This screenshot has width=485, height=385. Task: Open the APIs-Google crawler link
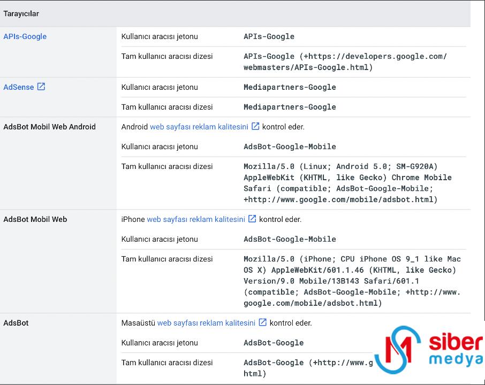pyautogui.click(x=25, y=36)
